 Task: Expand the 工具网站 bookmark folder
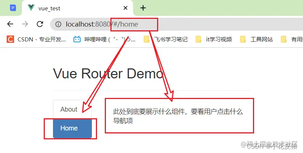click(256, 39)
